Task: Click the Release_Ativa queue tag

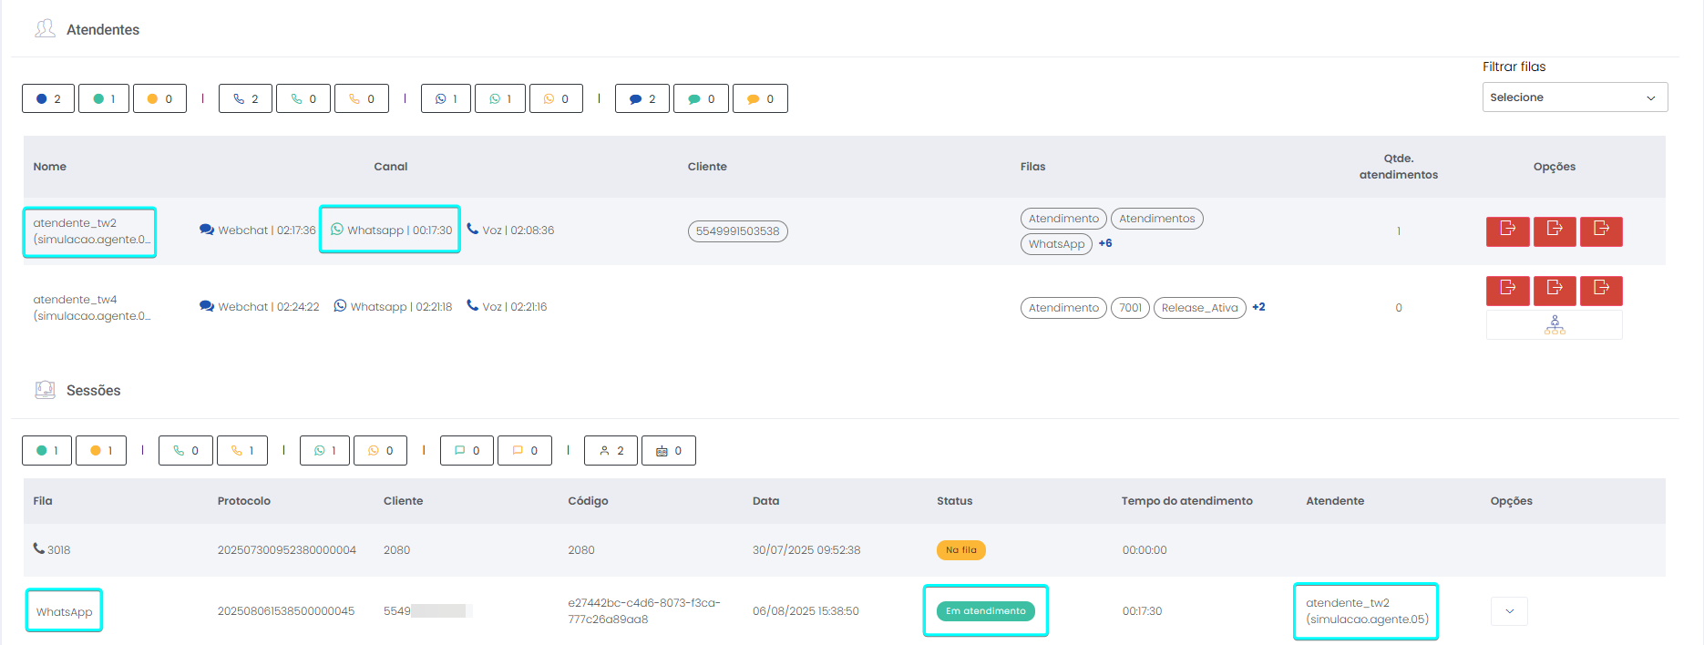Action: pyautogui.click(x=1199, y=308)
